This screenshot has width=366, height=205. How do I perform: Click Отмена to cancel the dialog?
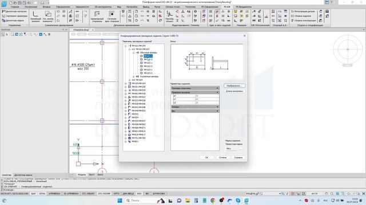tap(222, 158)
